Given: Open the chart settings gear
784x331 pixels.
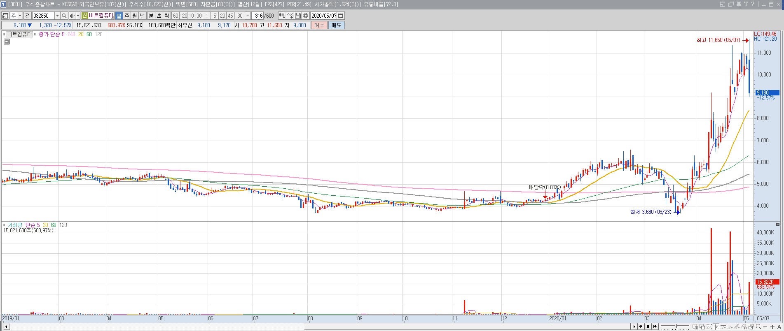Looking at the screenshot, I should pos(306,16).
